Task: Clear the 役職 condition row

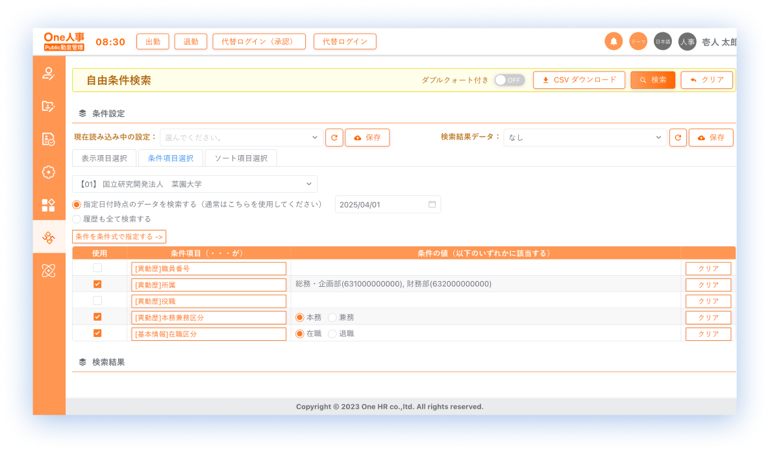Action: [708, 301]
